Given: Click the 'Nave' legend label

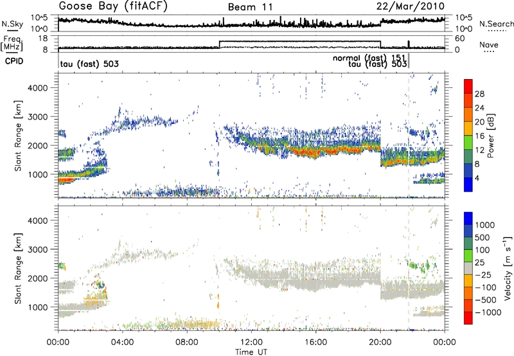Looking at the screenshot, I should click(x=489, y=45).
